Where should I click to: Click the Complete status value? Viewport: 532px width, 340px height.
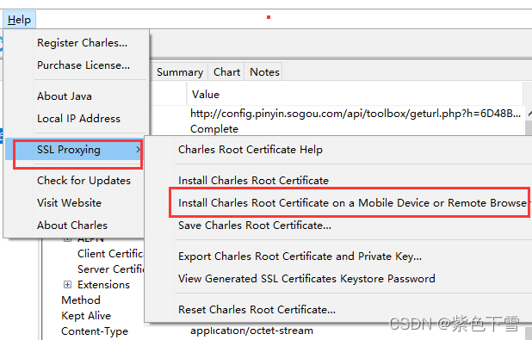pyautogui.click(x=214, y=129)
